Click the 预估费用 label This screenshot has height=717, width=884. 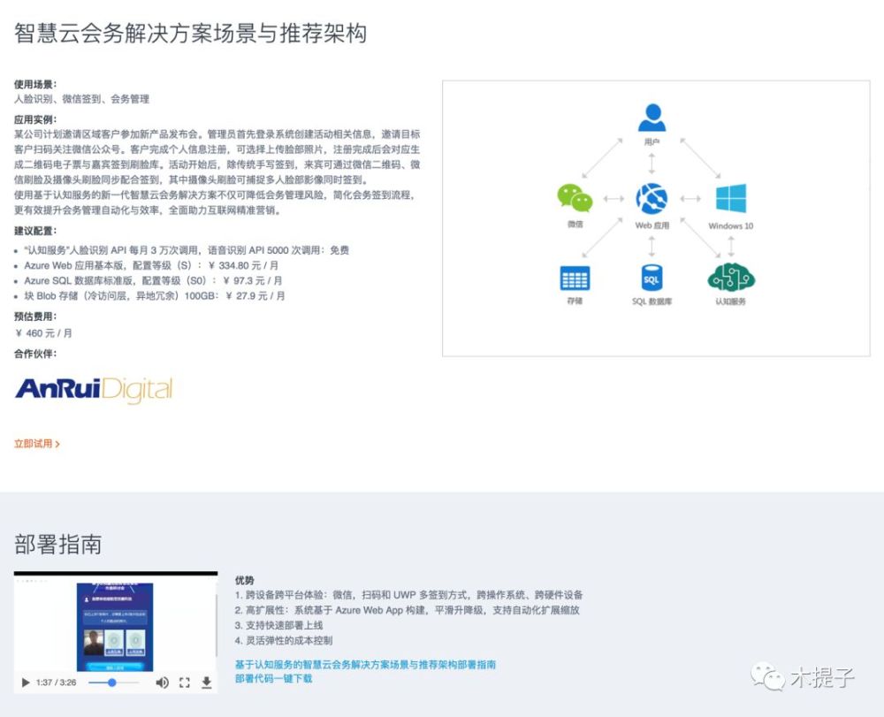[35, 317]
